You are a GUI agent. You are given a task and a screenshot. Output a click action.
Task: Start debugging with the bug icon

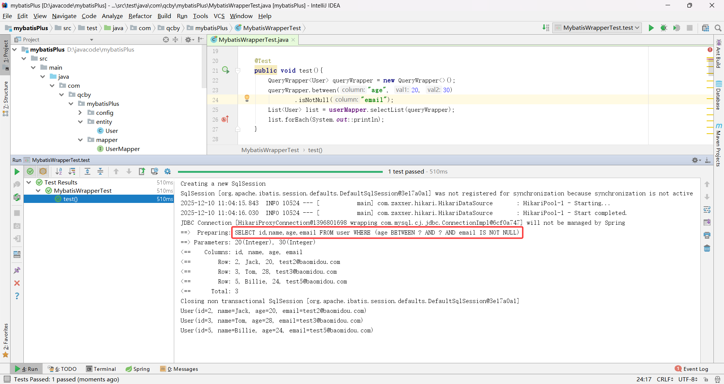(664, 28)
